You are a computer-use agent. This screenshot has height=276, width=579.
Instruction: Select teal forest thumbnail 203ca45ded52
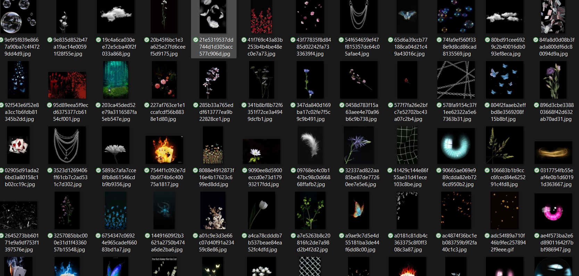click(x=116, y=80)
